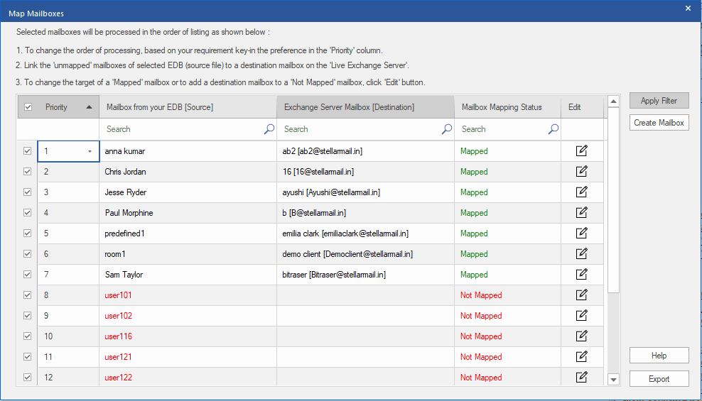
Task: Click priority cell 12 for user122
Action: pos(68,378)
